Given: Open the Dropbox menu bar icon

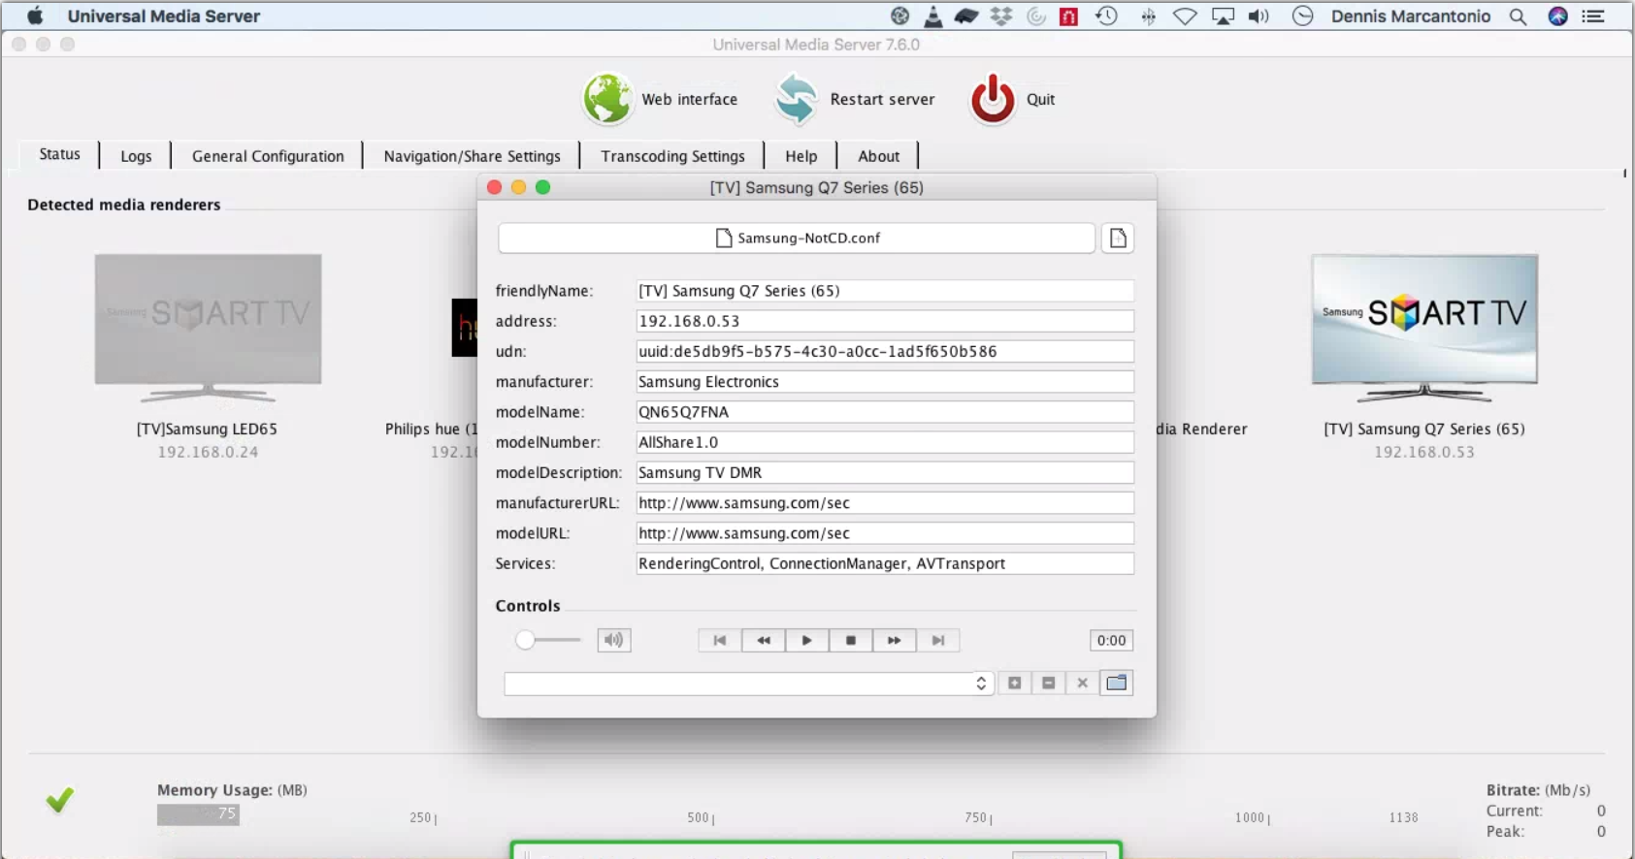Looking at the screenshot, I should coord(1001,16).
